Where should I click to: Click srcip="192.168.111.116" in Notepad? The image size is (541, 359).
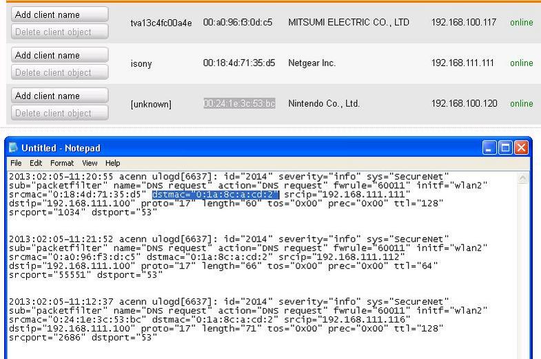tap(347, 320)
